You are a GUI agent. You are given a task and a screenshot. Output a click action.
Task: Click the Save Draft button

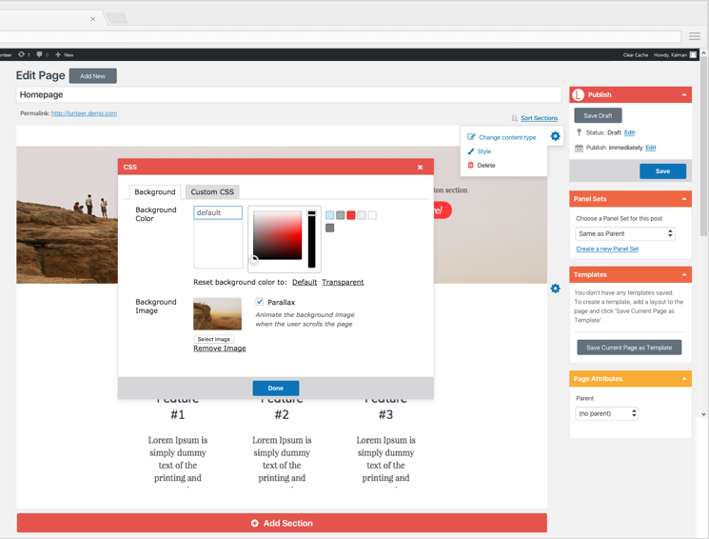coord(598,116)
